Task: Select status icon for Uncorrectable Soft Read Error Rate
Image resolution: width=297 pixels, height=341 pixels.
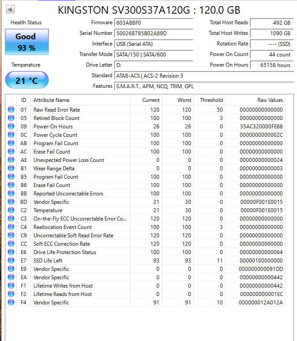Action: (x=11, y=235)
